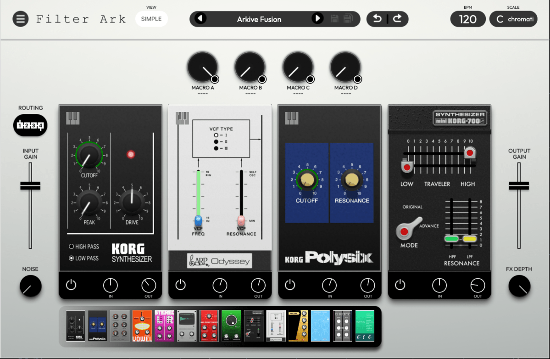Toggle power on the mini KORG-700 module
550x359 pixels.
click(400, 285)
